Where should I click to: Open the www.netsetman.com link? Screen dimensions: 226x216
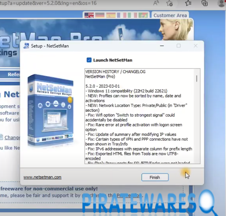coord(42,177)
